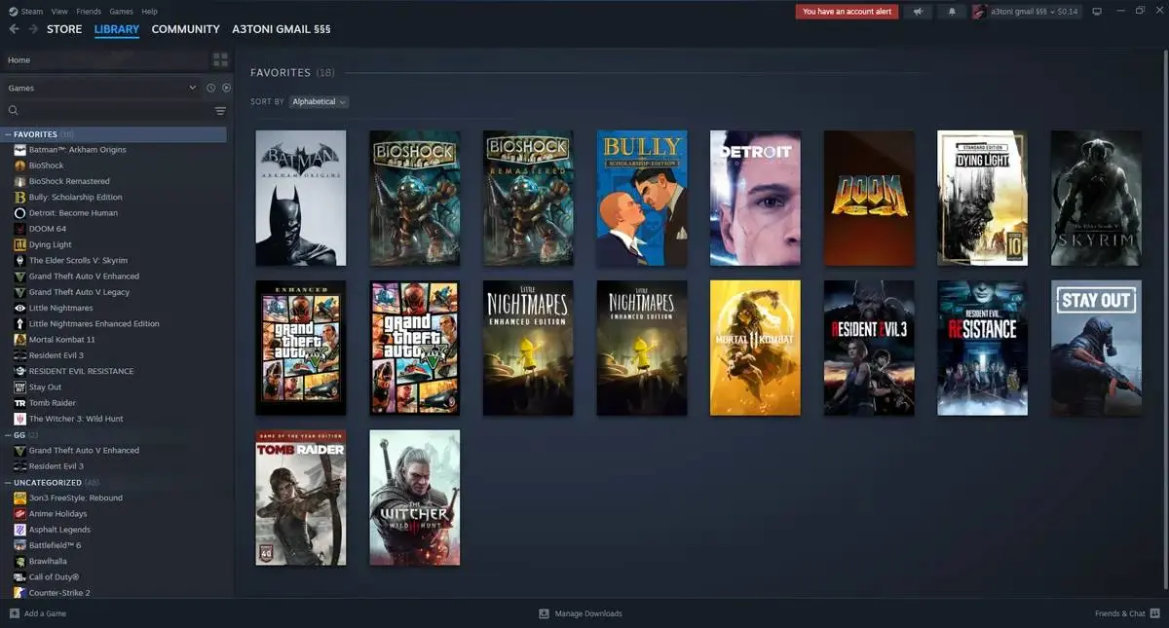Open Manage Downloads
Image resolution: width=1169 pixels, height=628 pixels.
click(581, 613)
